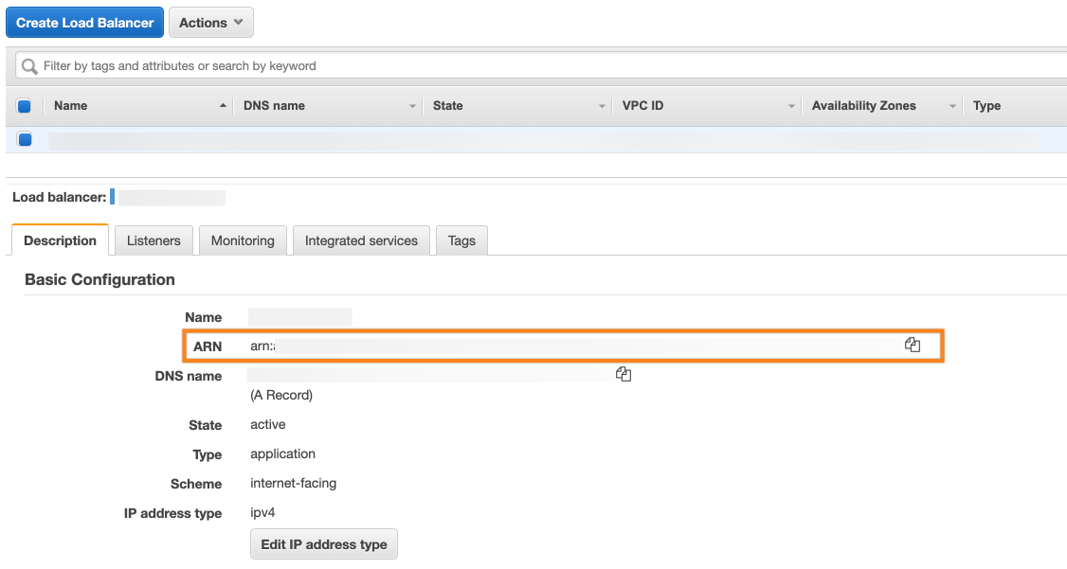Open the Actions dropdown menu
Viewport: 1067px width, 569px height.
pyautogui.click(x=210, y=23)
